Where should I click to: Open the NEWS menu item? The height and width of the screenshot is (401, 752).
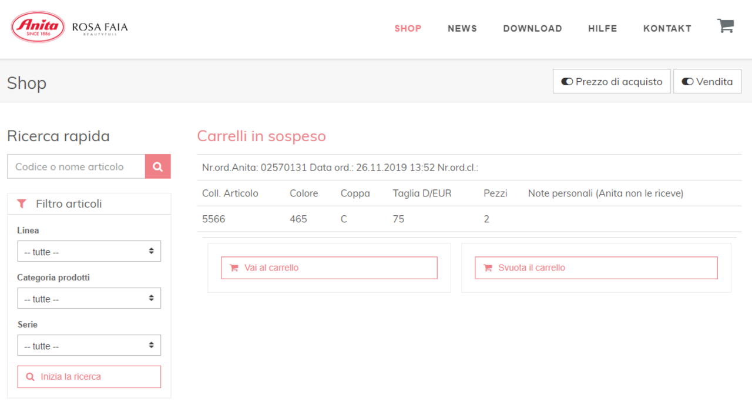(x=462, y=28)
